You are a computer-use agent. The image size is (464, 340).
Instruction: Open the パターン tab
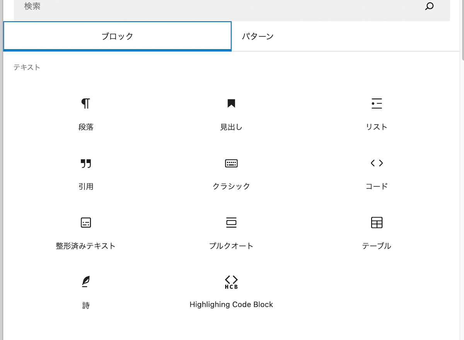coord(258,36)
